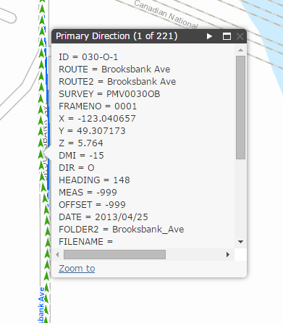Select the OFFSET = -999 line
The height and width of the screenshot is (323, 283).
[x=92, y=205]
